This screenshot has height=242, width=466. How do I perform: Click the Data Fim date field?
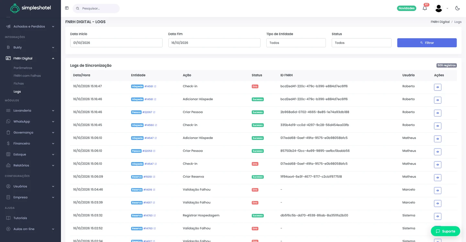click(x=214, y=43)
